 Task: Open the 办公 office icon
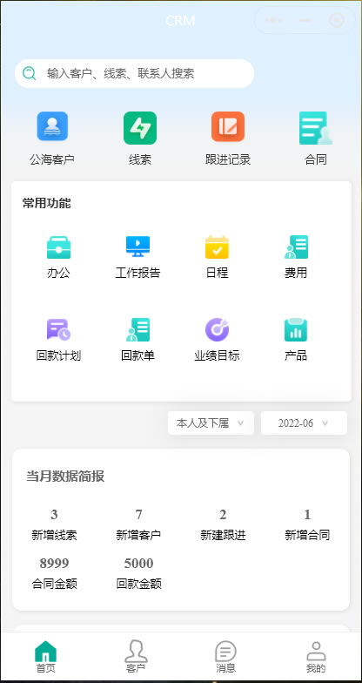(58, 247)
